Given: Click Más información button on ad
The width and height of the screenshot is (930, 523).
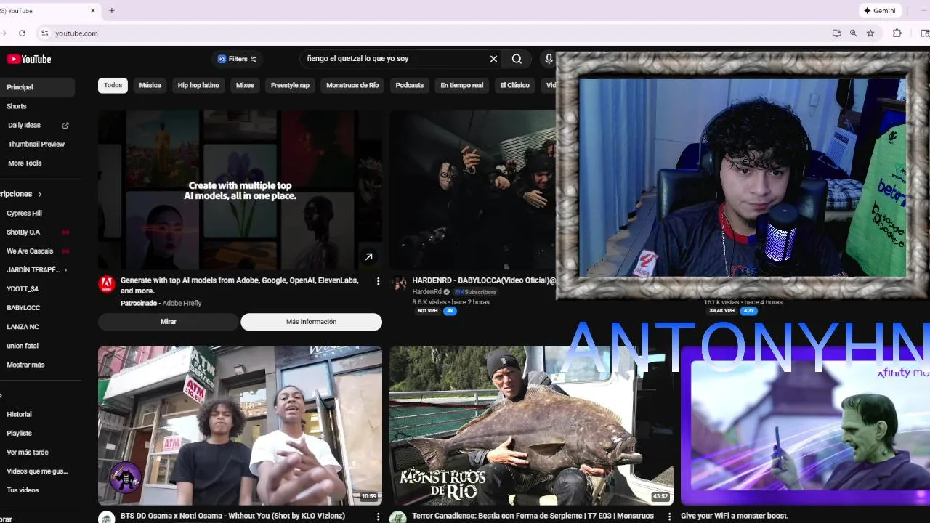Looking at the screenshot, I should click(311, 322).
